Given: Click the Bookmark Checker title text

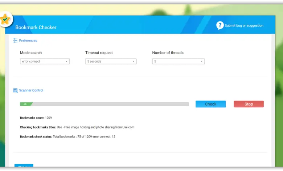Looking at the screenshot, I should pyautogui.click(x=36, y=27).
